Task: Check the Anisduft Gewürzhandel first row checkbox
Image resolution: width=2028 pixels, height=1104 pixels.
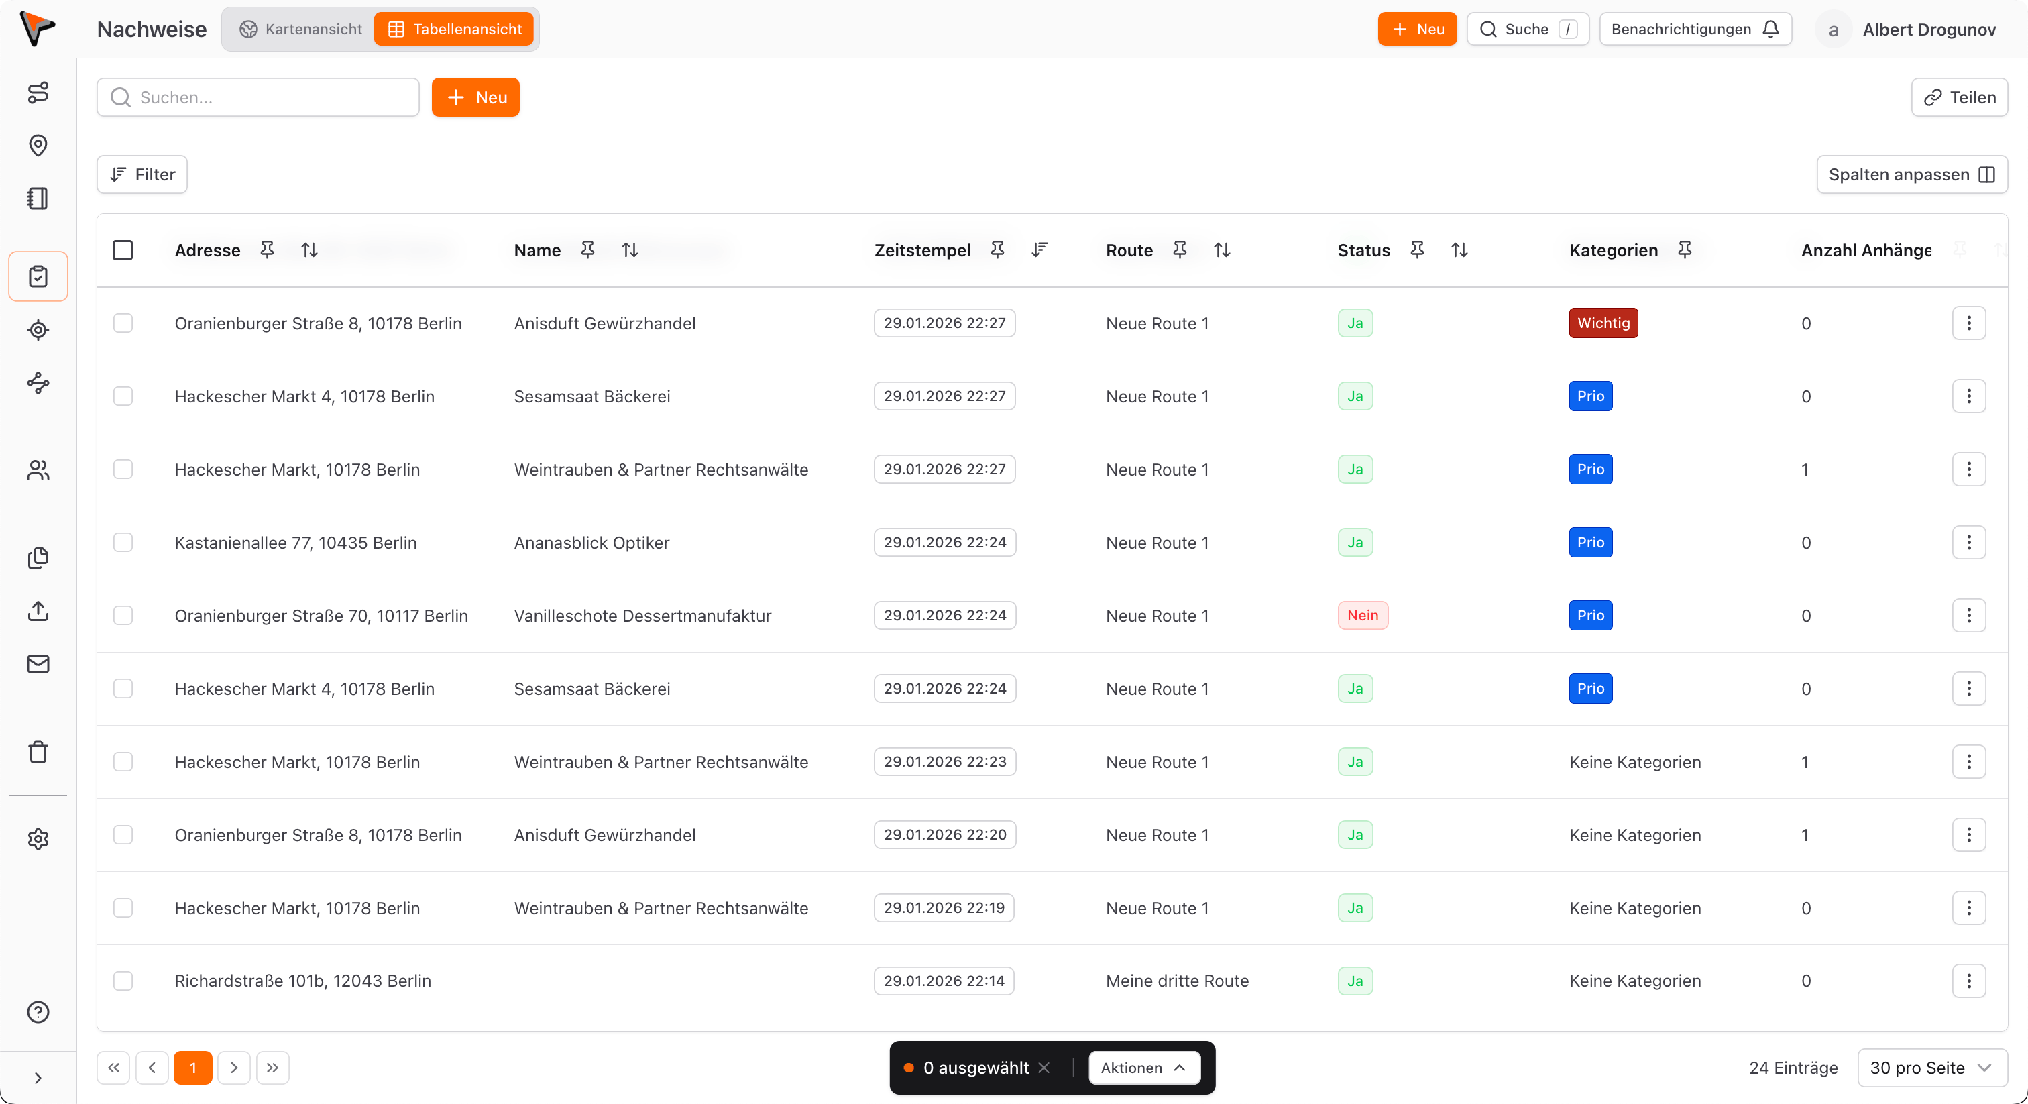Action: pos(123,323)
